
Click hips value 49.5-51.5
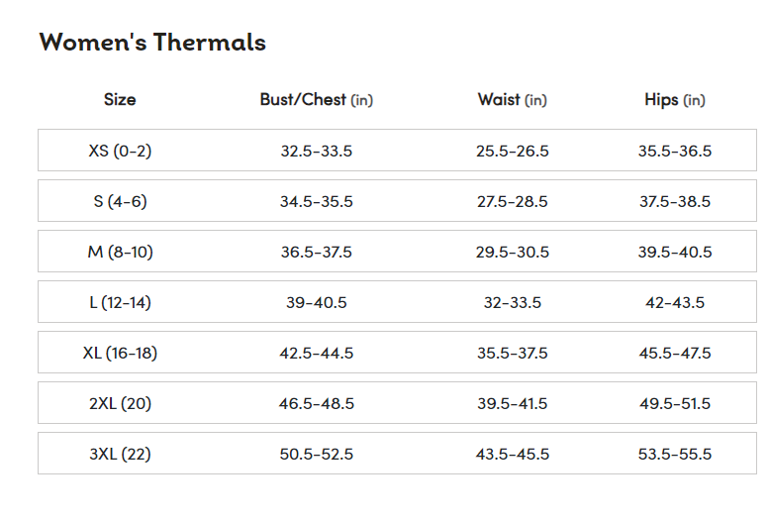point(674,404)
